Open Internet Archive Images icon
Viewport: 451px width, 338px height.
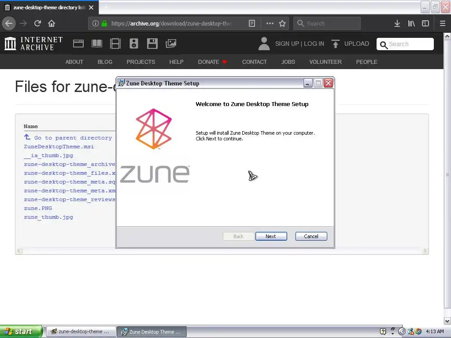171,44
